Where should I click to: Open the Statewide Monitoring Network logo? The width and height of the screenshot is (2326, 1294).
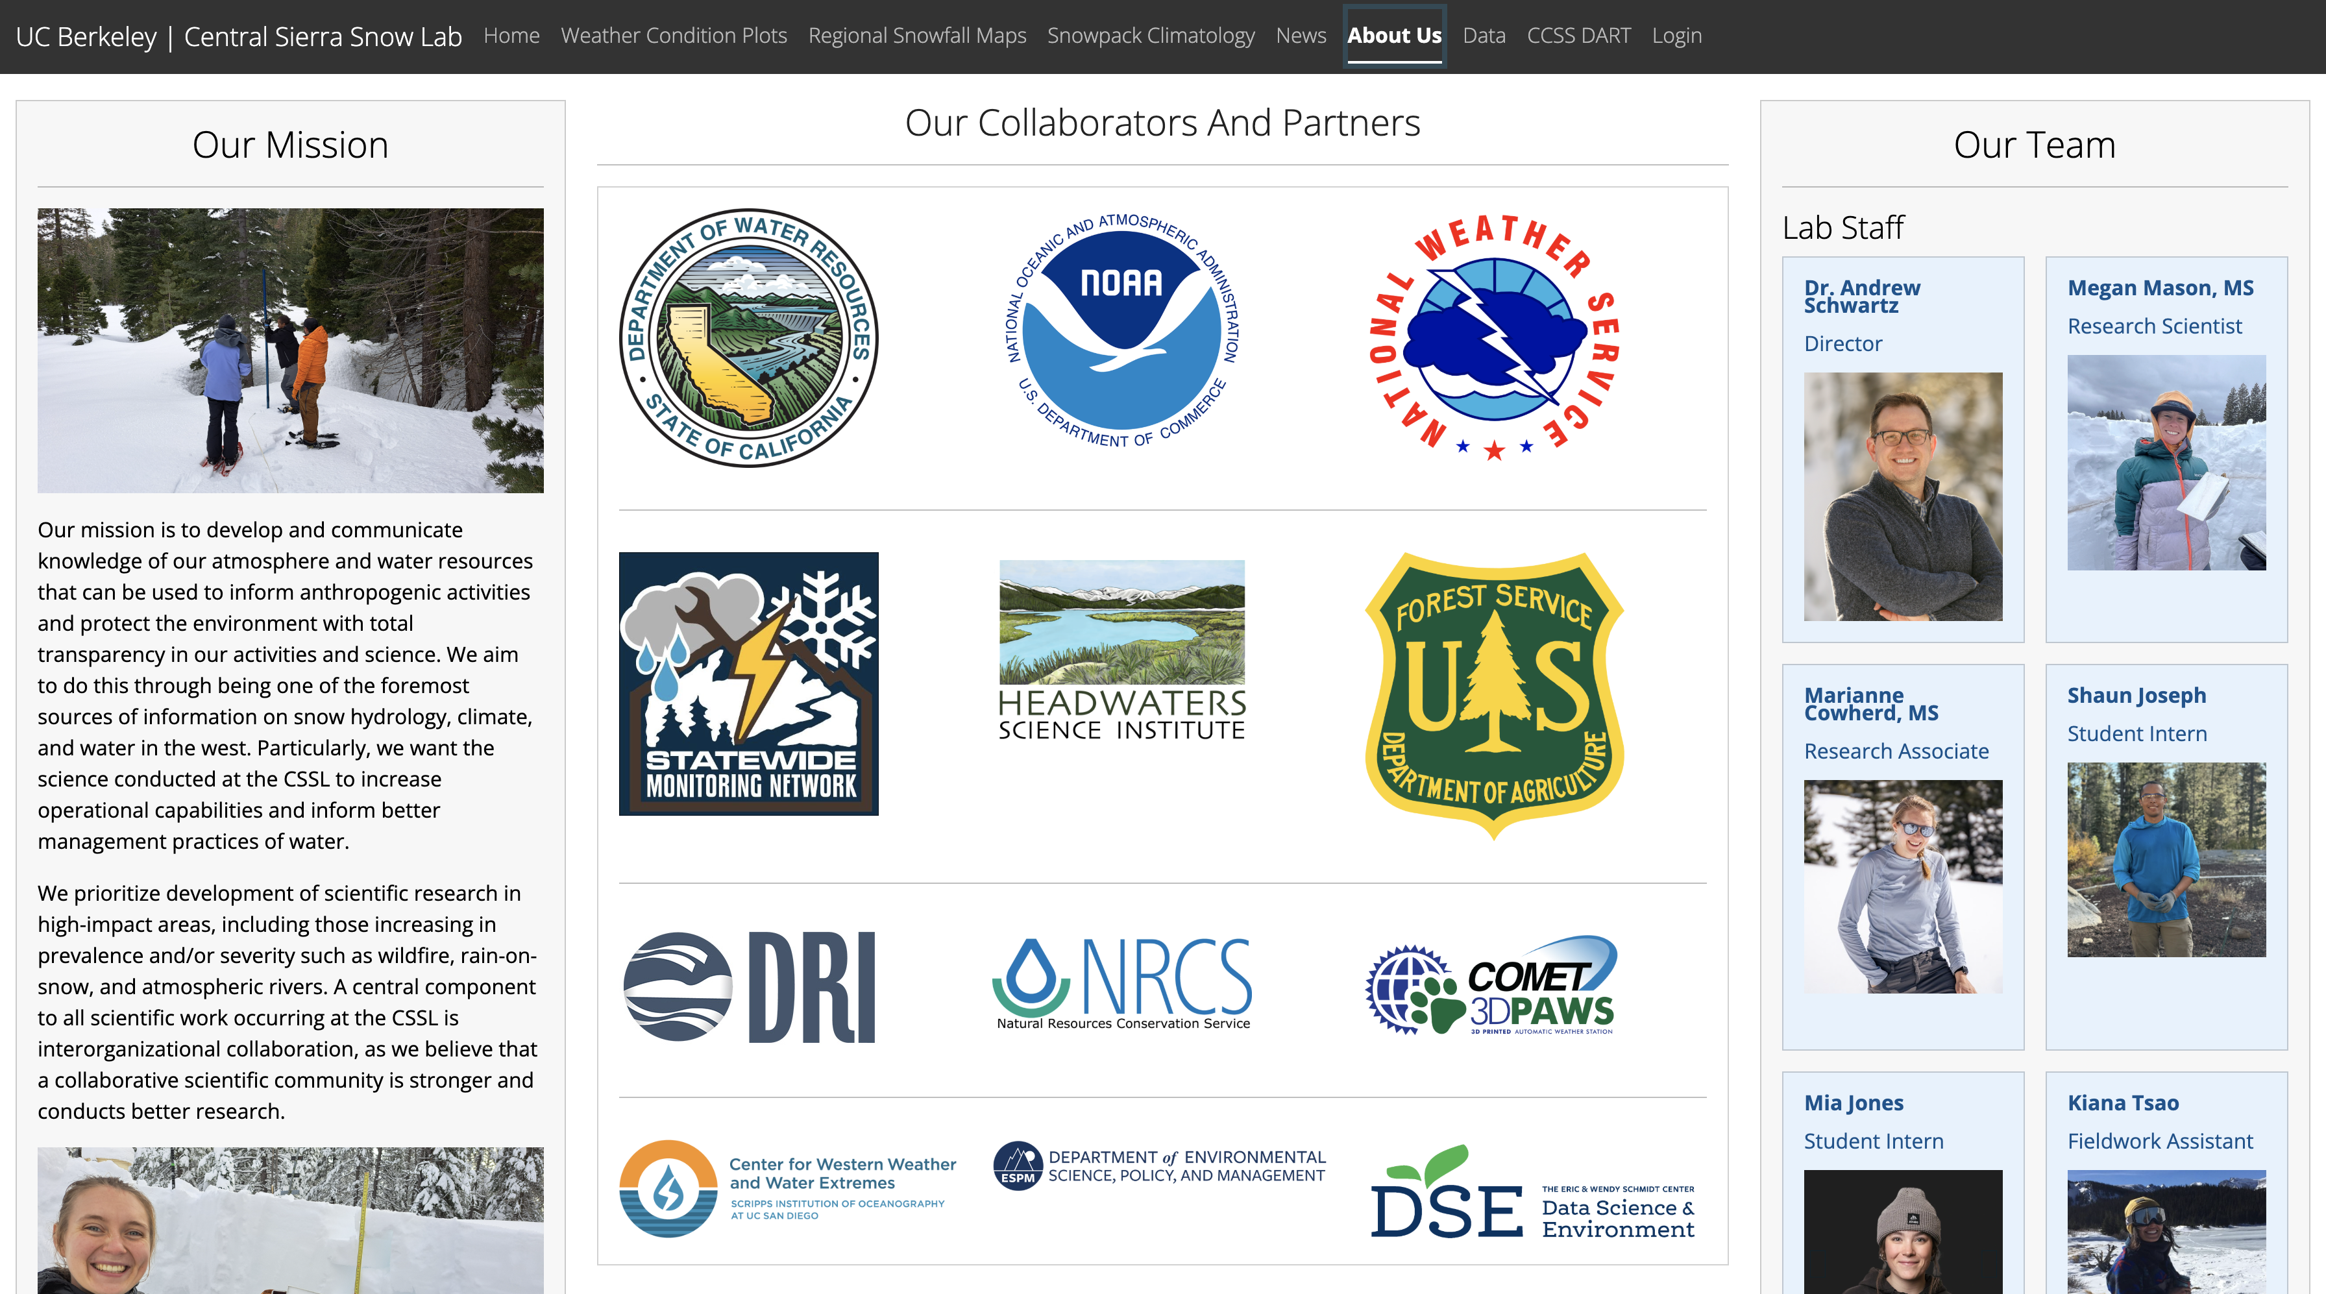click(748, 683)
